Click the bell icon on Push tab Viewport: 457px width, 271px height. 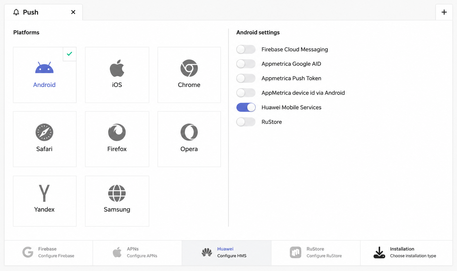point(16,12)
